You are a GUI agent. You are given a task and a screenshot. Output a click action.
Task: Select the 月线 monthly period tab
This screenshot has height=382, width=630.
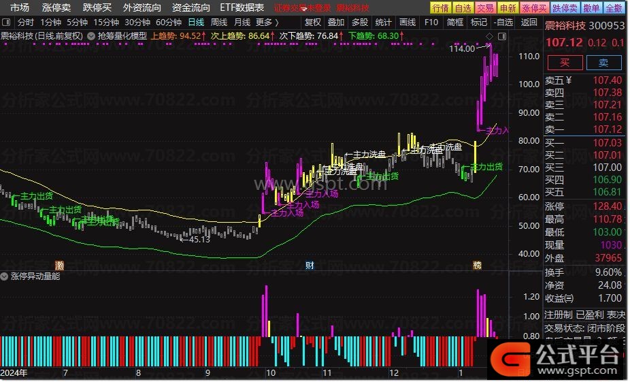pyautogui.click(x=242, y=22)
